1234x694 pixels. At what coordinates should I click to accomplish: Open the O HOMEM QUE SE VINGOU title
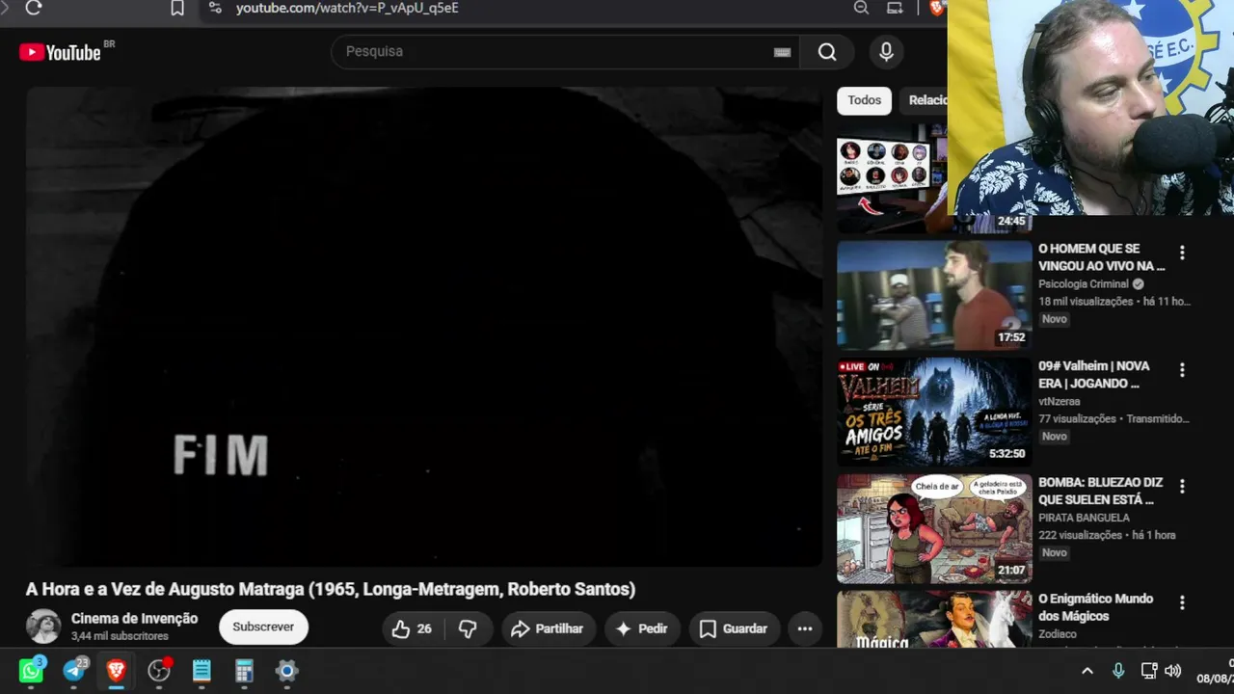point(1101,257)
